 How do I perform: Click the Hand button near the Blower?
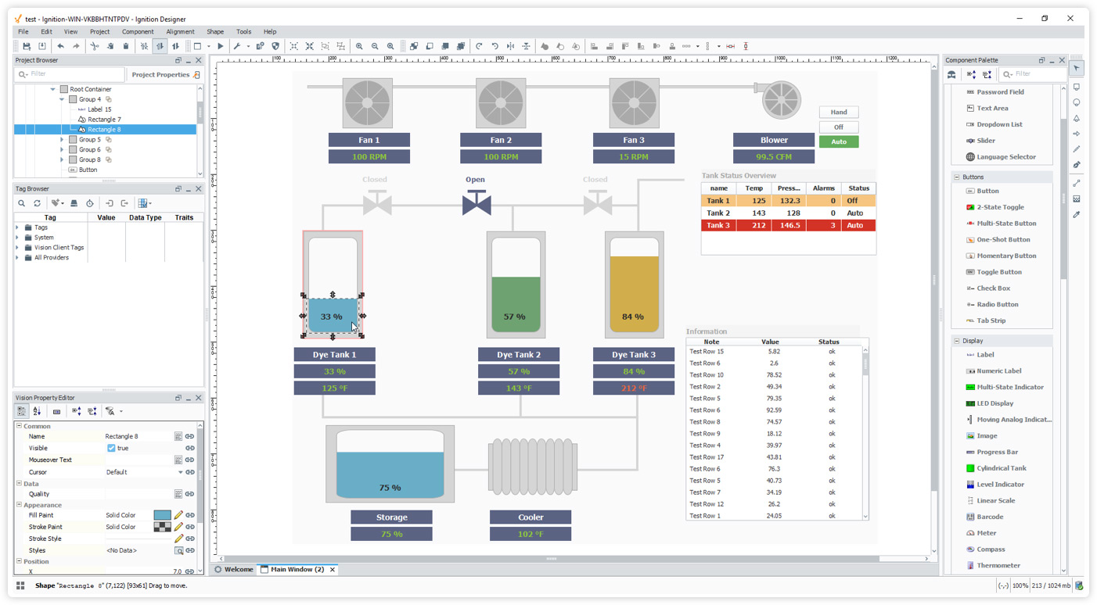click(x=838, y=112)
